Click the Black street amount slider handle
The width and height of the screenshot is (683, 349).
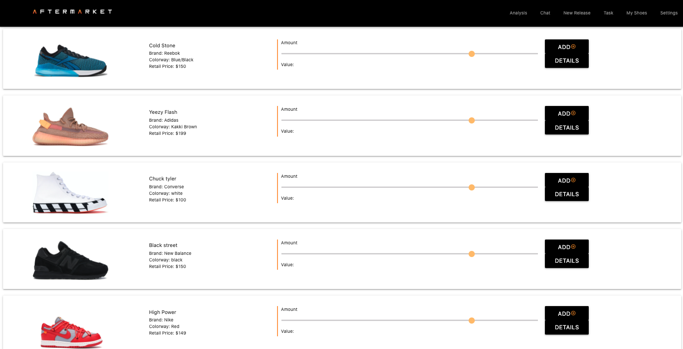tap(472, 254)
